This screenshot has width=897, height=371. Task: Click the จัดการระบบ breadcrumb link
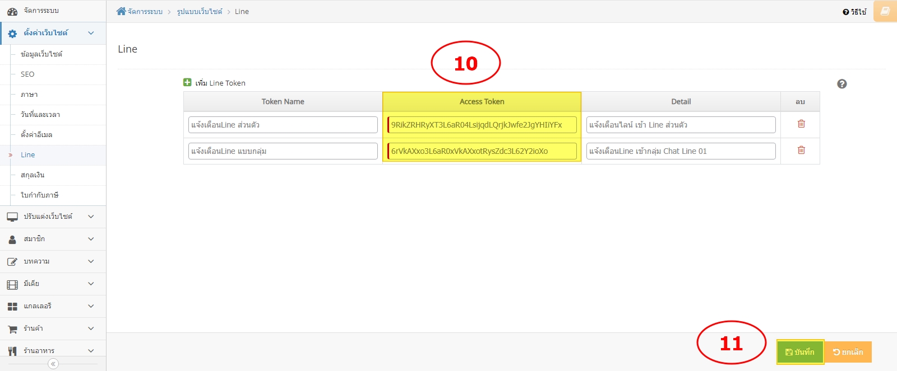[x=145, y=11]
